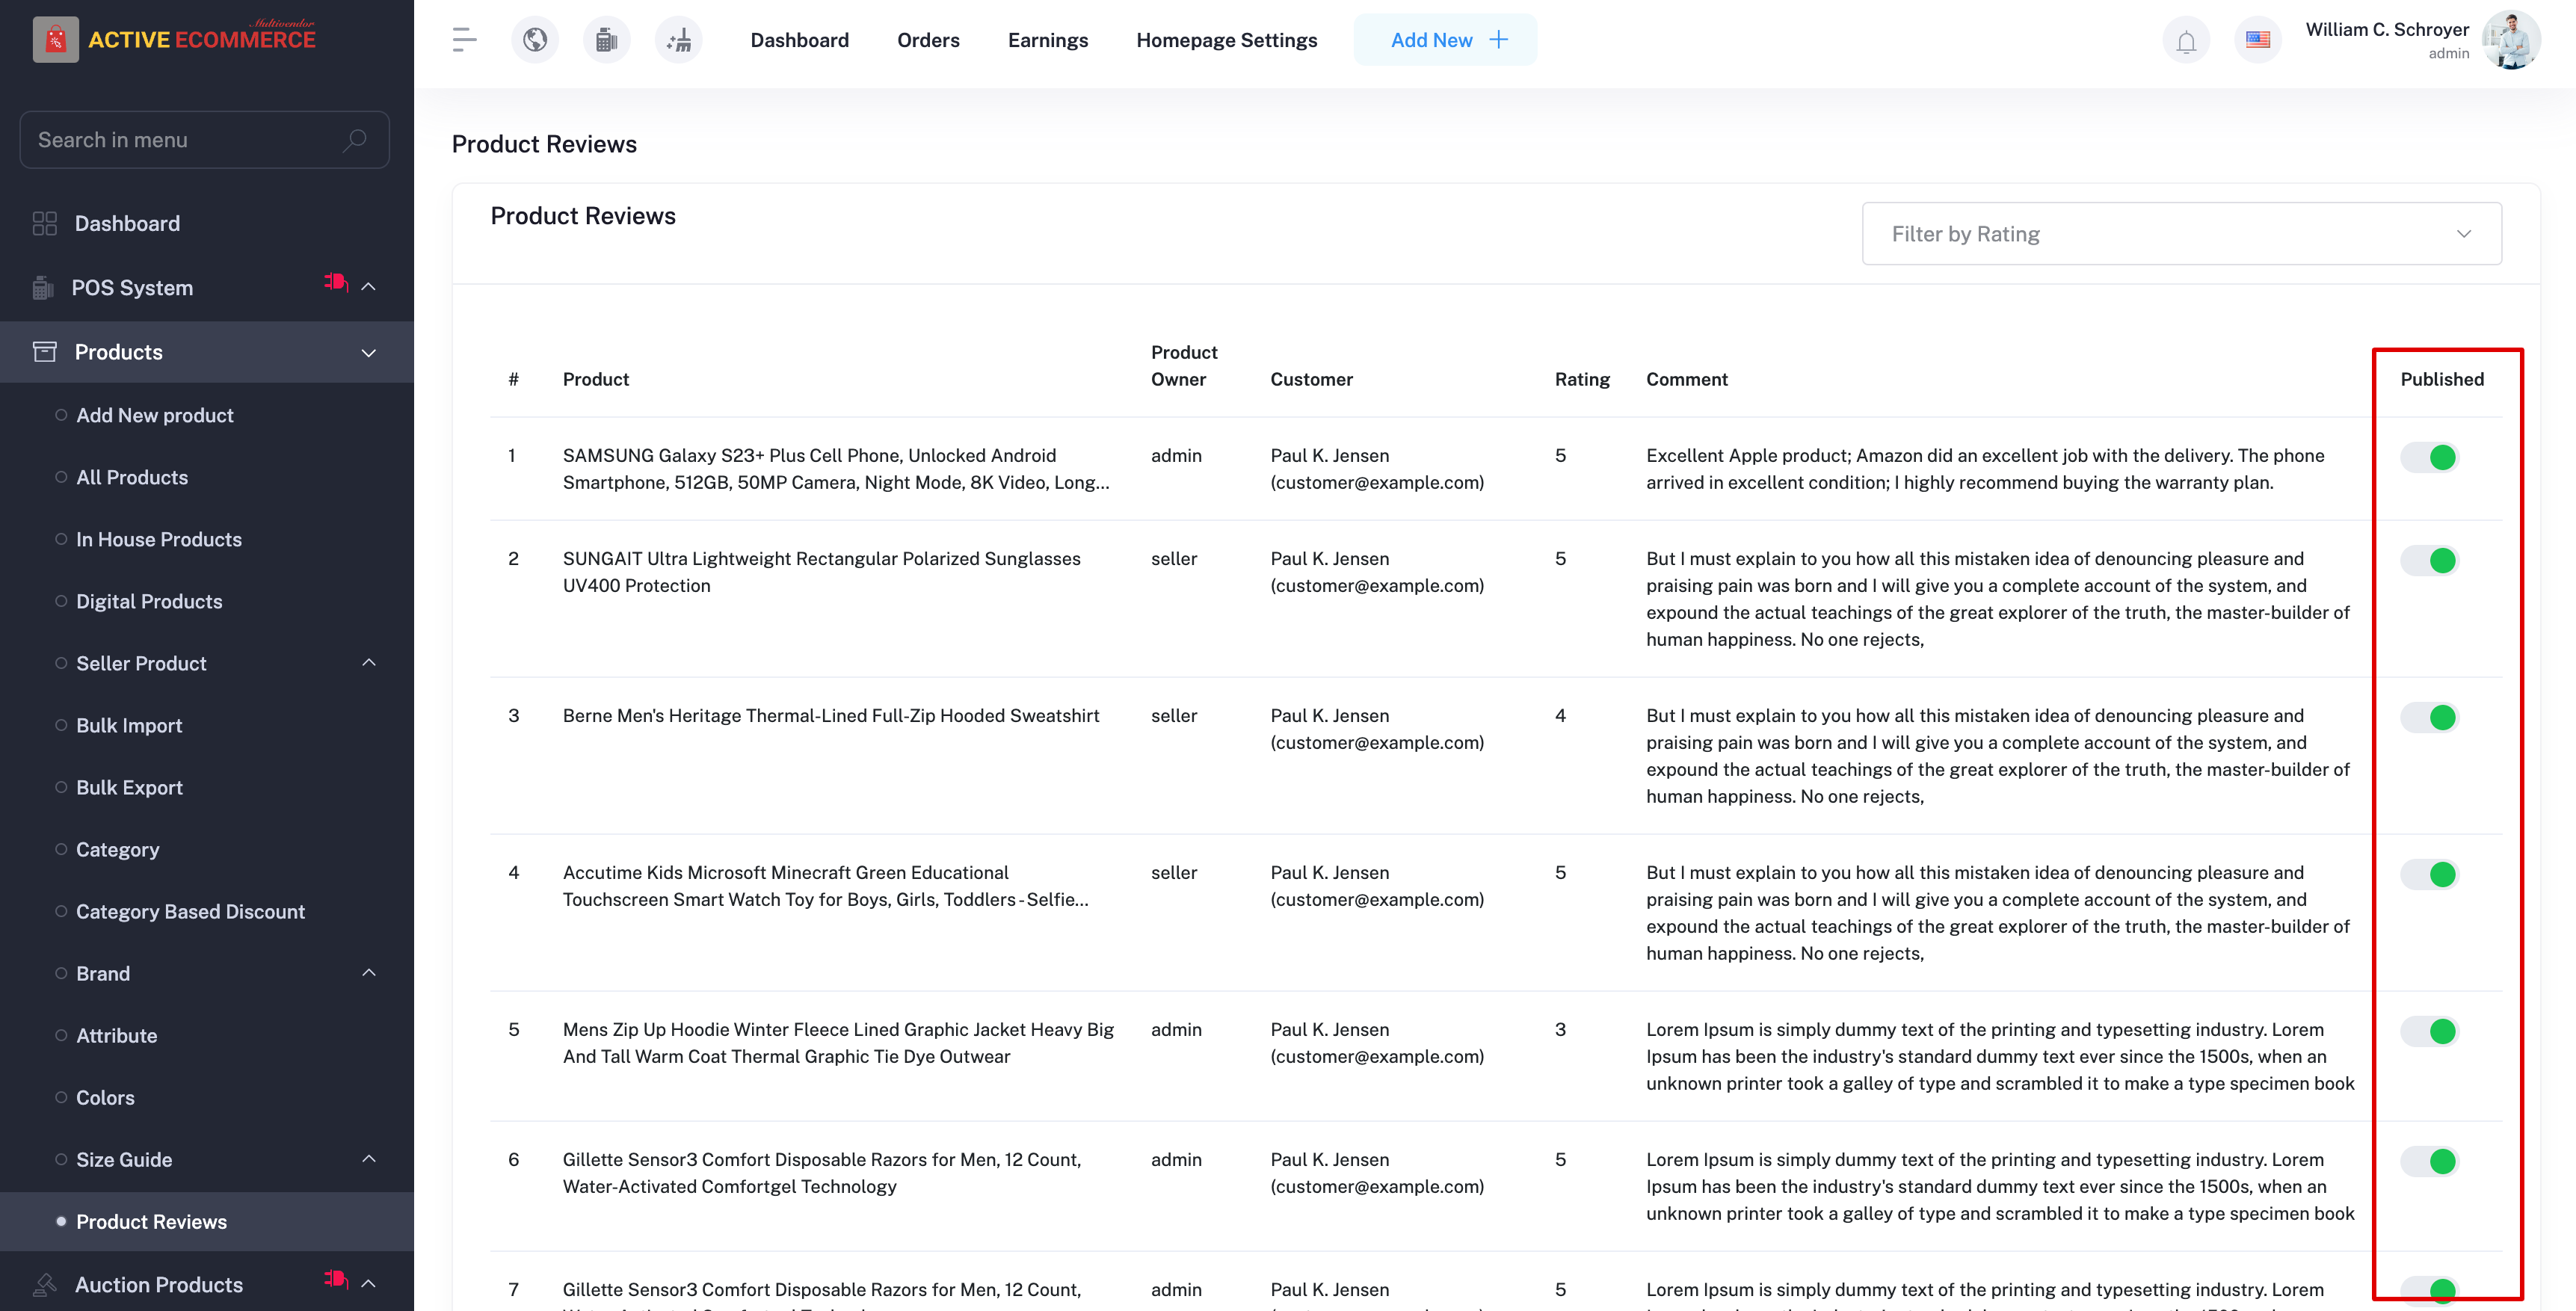Click the Add New button
Viewport: 2576px width, 1311px height.
[x=1445, y=40]
